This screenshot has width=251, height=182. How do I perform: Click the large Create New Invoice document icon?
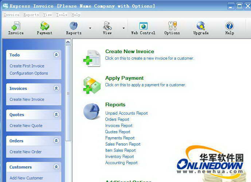tap(92, 58)
